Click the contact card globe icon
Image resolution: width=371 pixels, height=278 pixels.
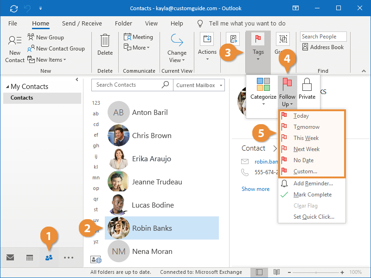(96, 259)
